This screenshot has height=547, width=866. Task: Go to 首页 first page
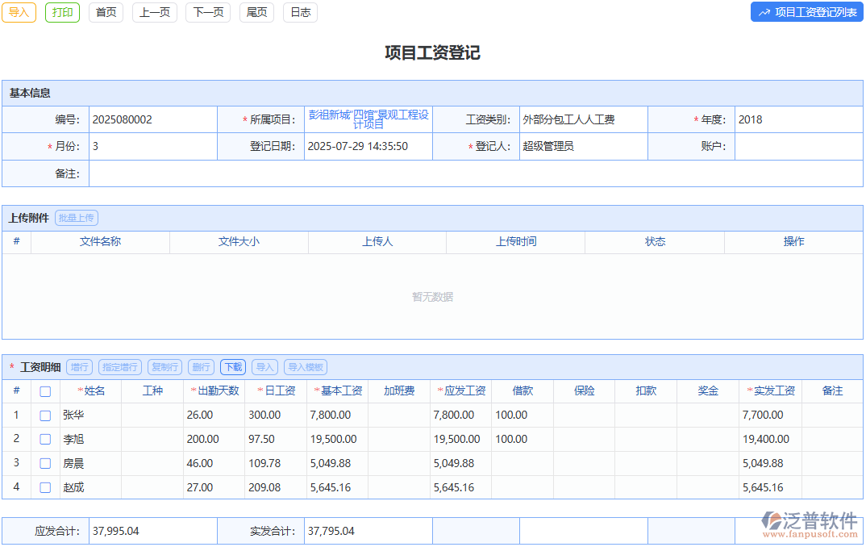point(106,12)
